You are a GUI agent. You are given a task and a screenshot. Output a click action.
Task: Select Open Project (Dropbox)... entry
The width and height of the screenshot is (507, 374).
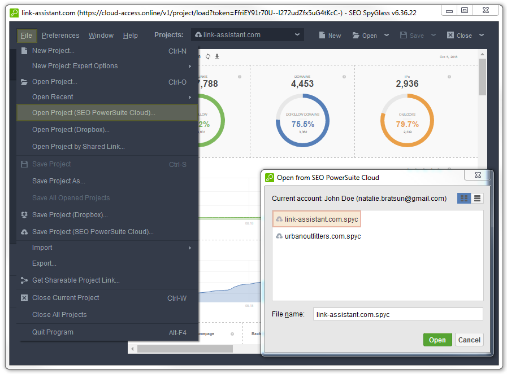[107, 130]
